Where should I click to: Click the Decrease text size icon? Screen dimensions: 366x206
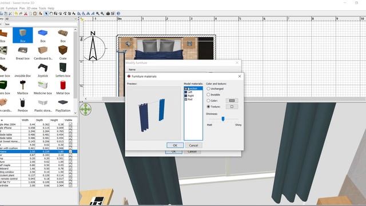click(x=83, y=14)
